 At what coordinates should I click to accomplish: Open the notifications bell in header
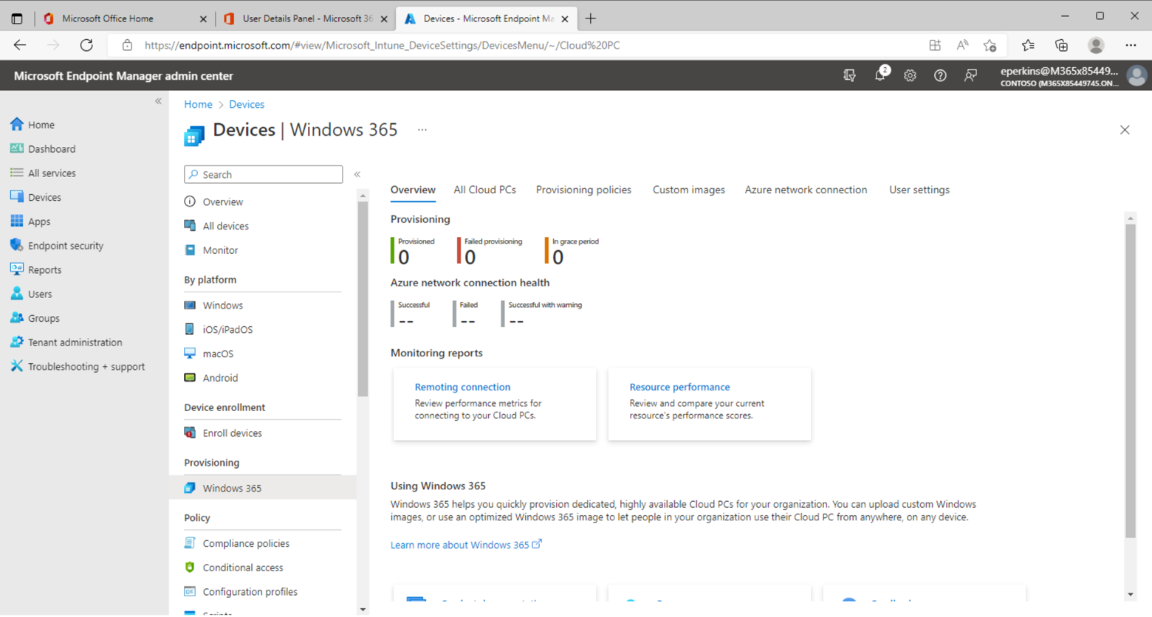click(x=880, y=75)
